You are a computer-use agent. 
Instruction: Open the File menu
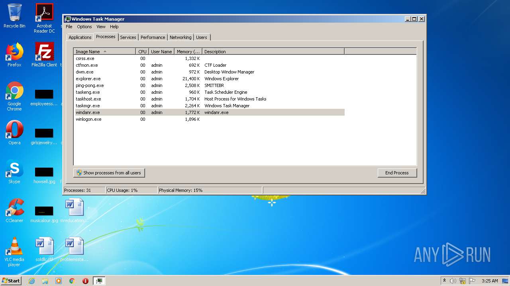click(x=69, y=27)
